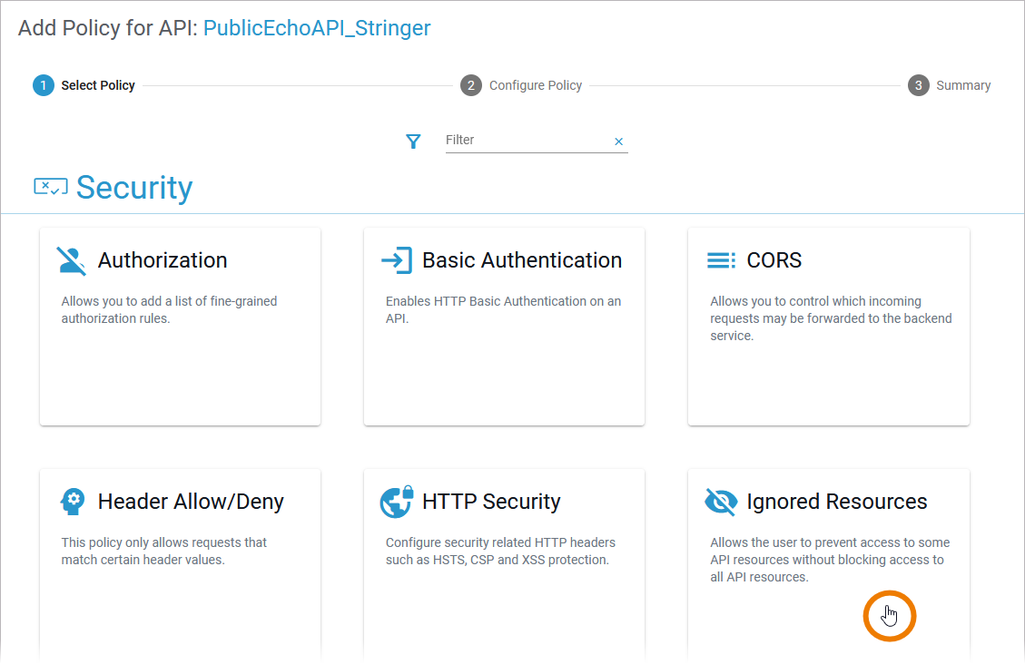Select the Header Allow/Deny policy title
This screenshot has width=1025, height=664.
(191, 502)
